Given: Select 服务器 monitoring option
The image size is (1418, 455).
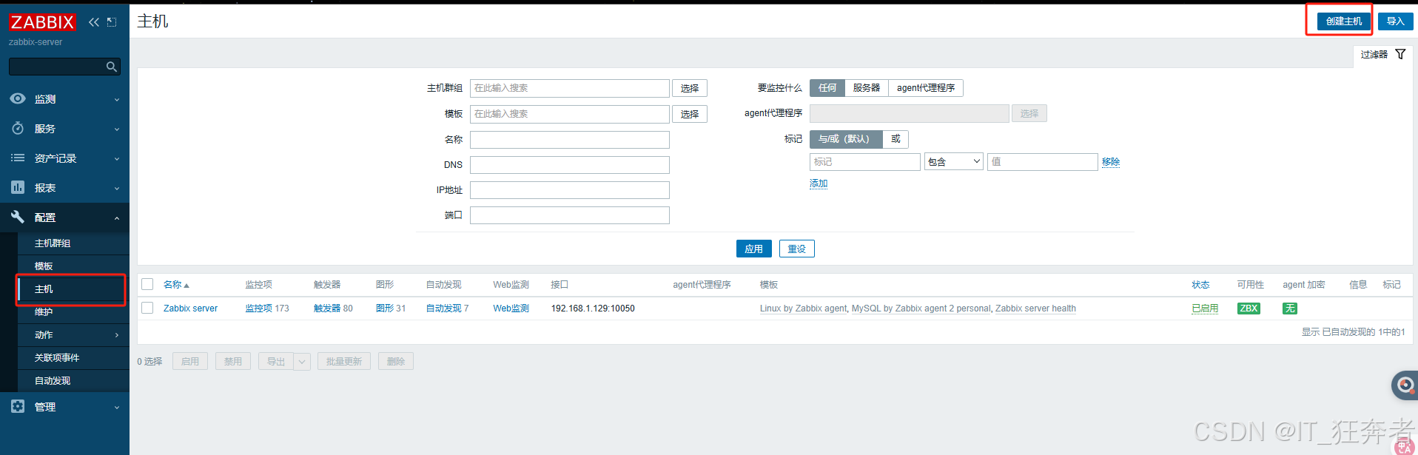Looking at the screenshot, I should (867, 88).
